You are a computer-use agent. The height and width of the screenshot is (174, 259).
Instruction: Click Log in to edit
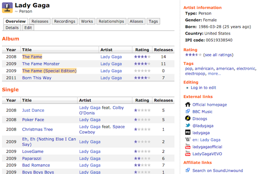pyautogui.click(x=203, y=88)
